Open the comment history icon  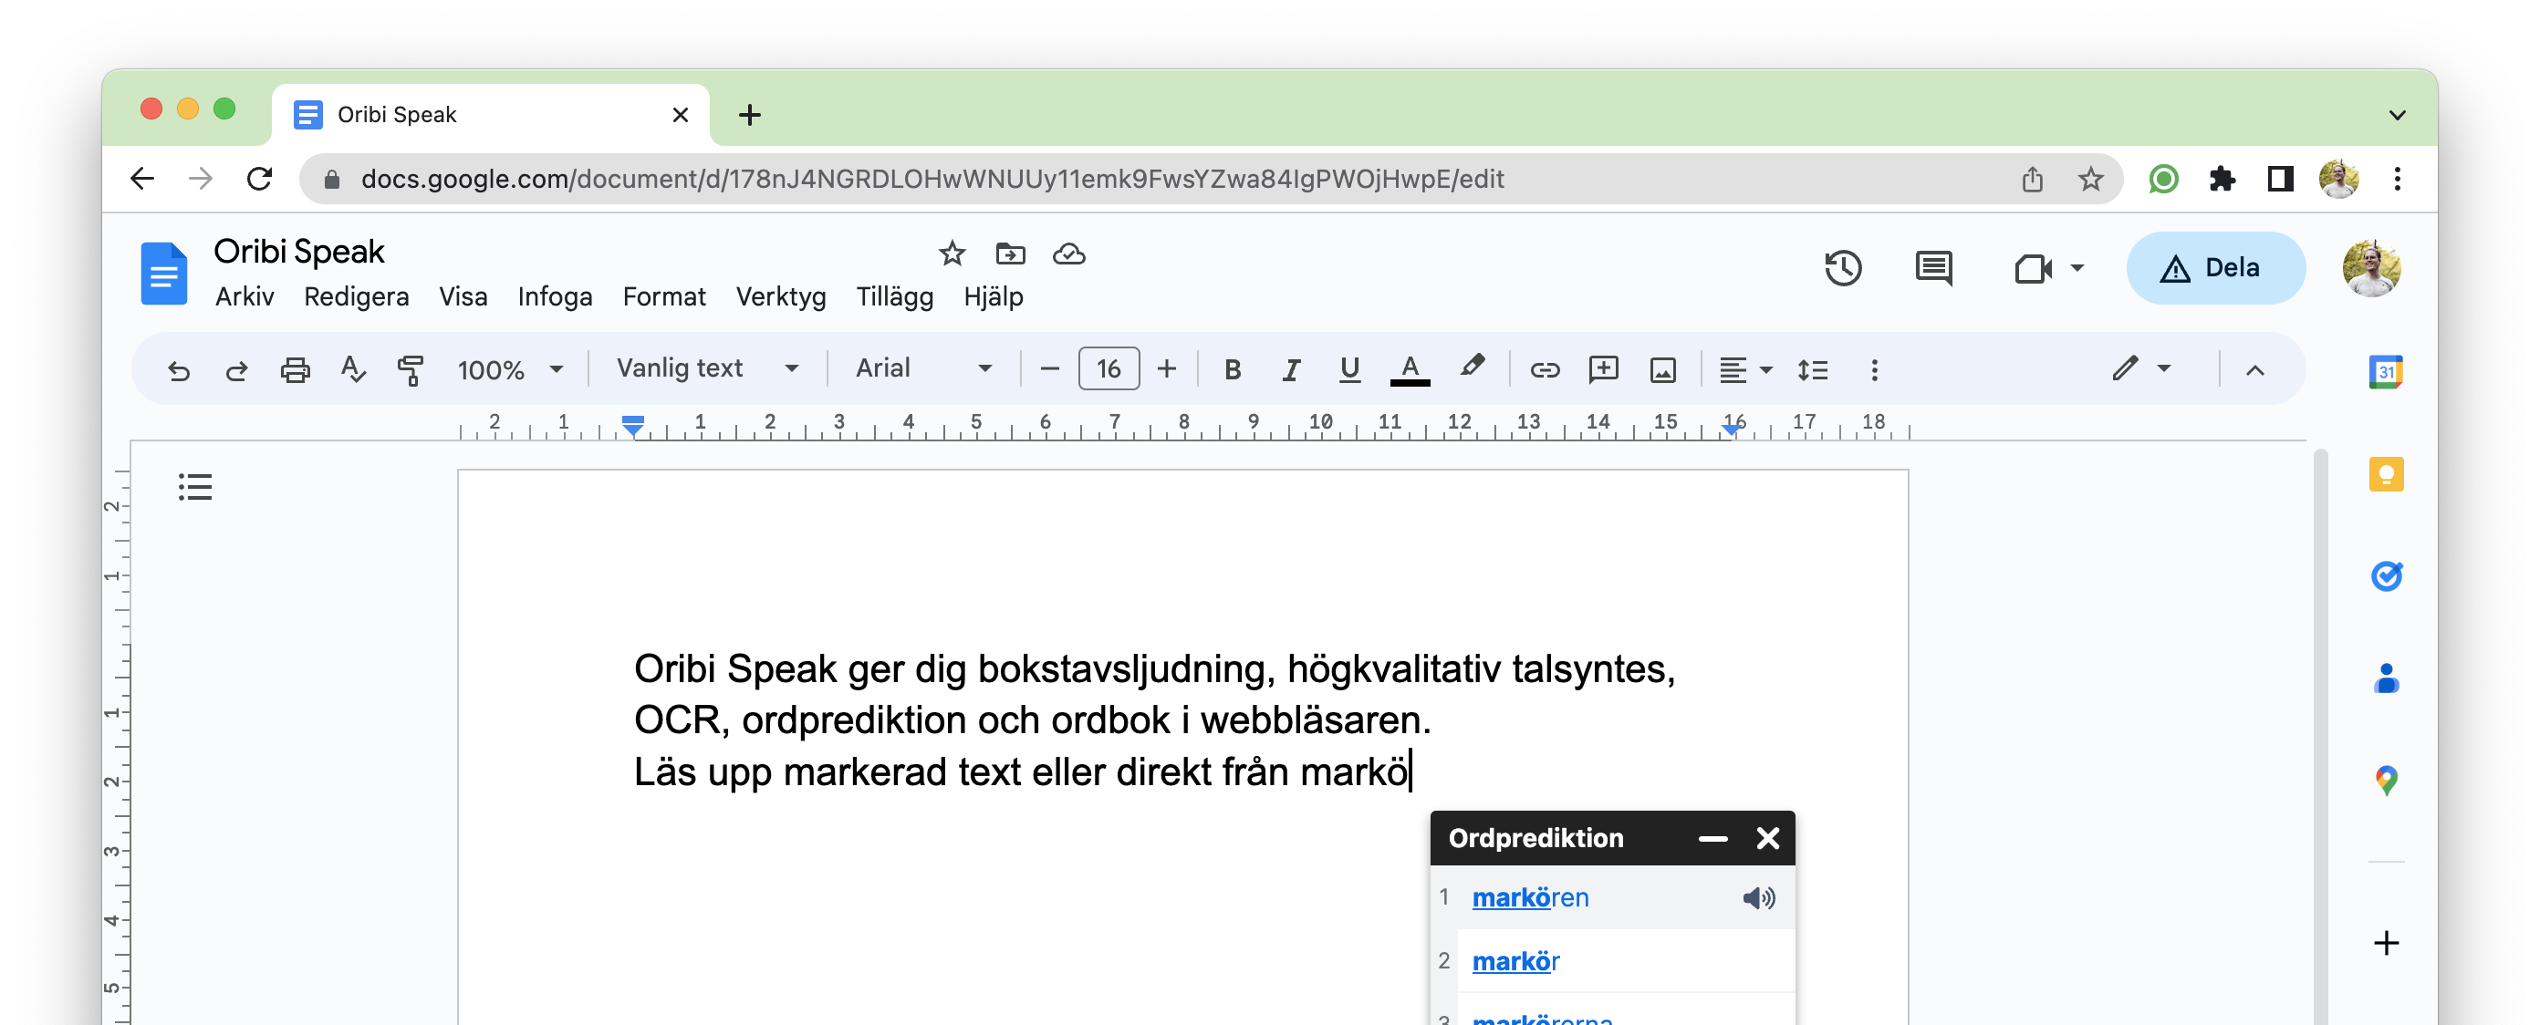tap(1932, 268)
